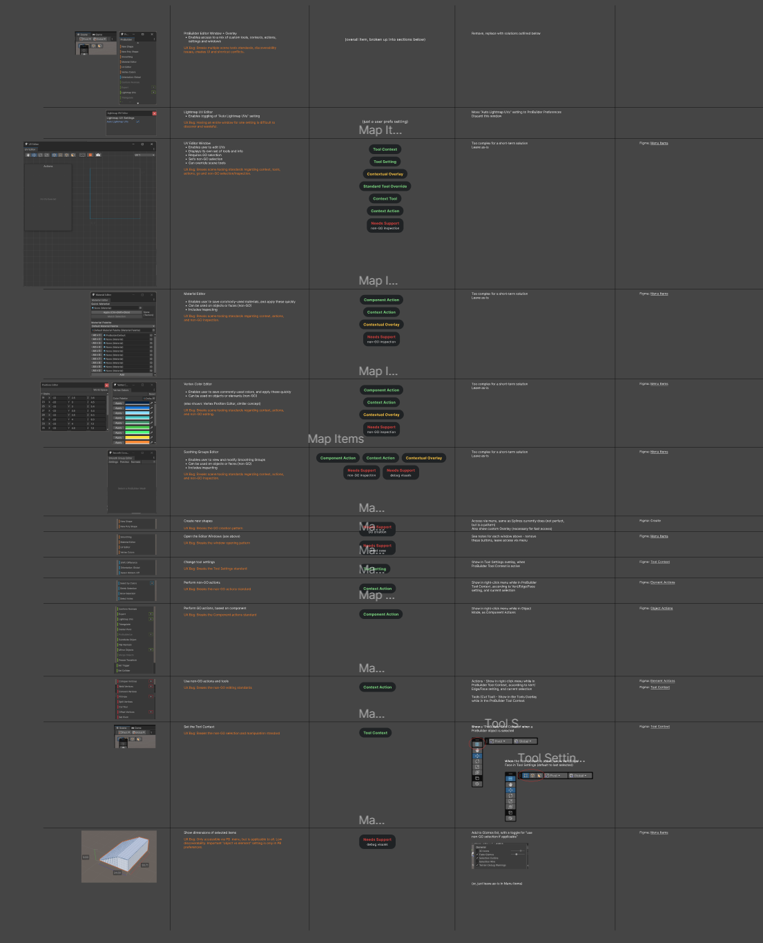
Task: Select the Standard Tool Override tag
Action: click(x=385, y=187)
